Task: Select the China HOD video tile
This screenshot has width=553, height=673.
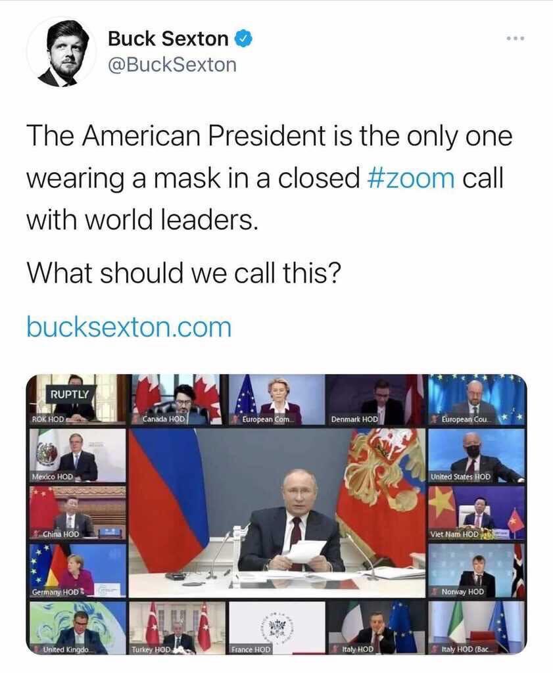Action: click(78, 513)
